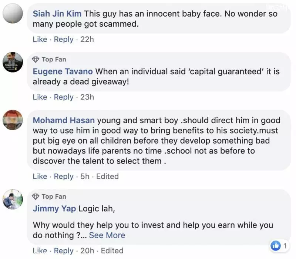
Task: Click the Top Fan diamond badge above Eugene Tavano
Action: (x=36, y=60)
